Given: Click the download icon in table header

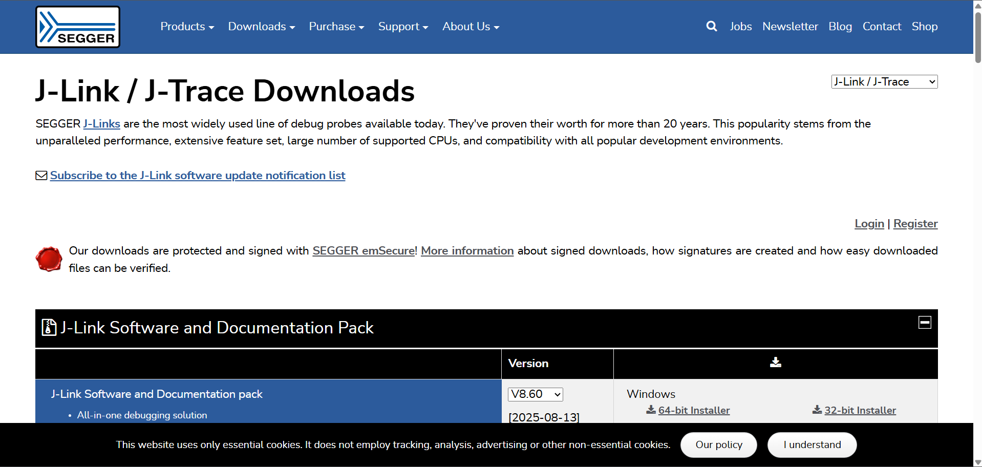Looking at the screenshot, I should 776,363.
